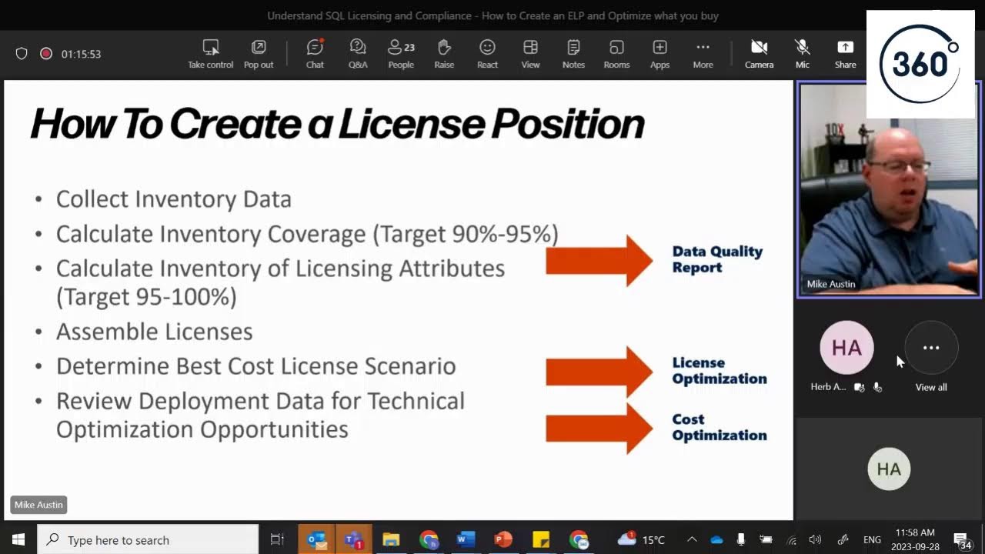The height and width of the screenshot is (554, 985).
Task: Click the recording indicator red dot
Action: tap(46, 54)
